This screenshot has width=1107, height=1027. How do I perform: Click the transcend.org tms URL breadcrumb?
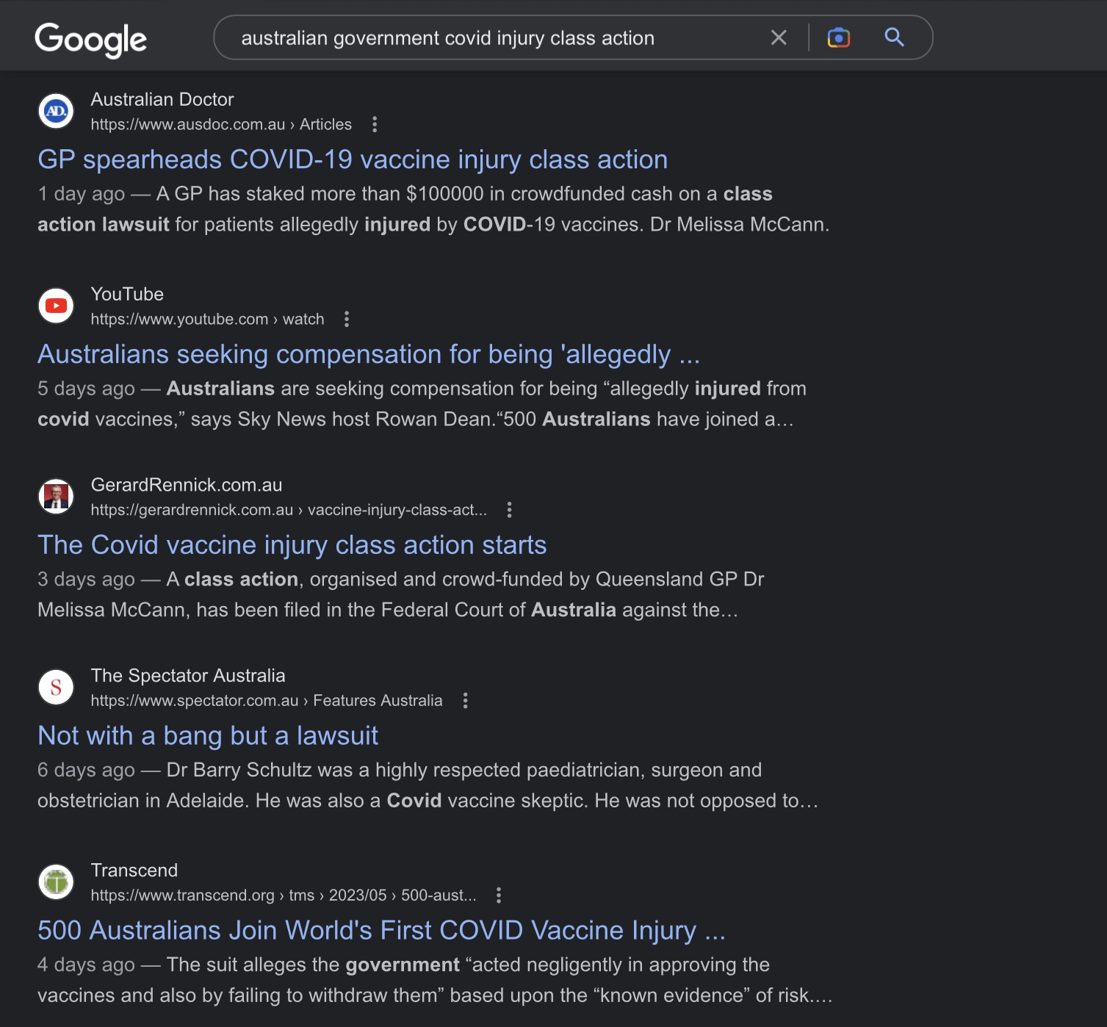coord(284,896)
